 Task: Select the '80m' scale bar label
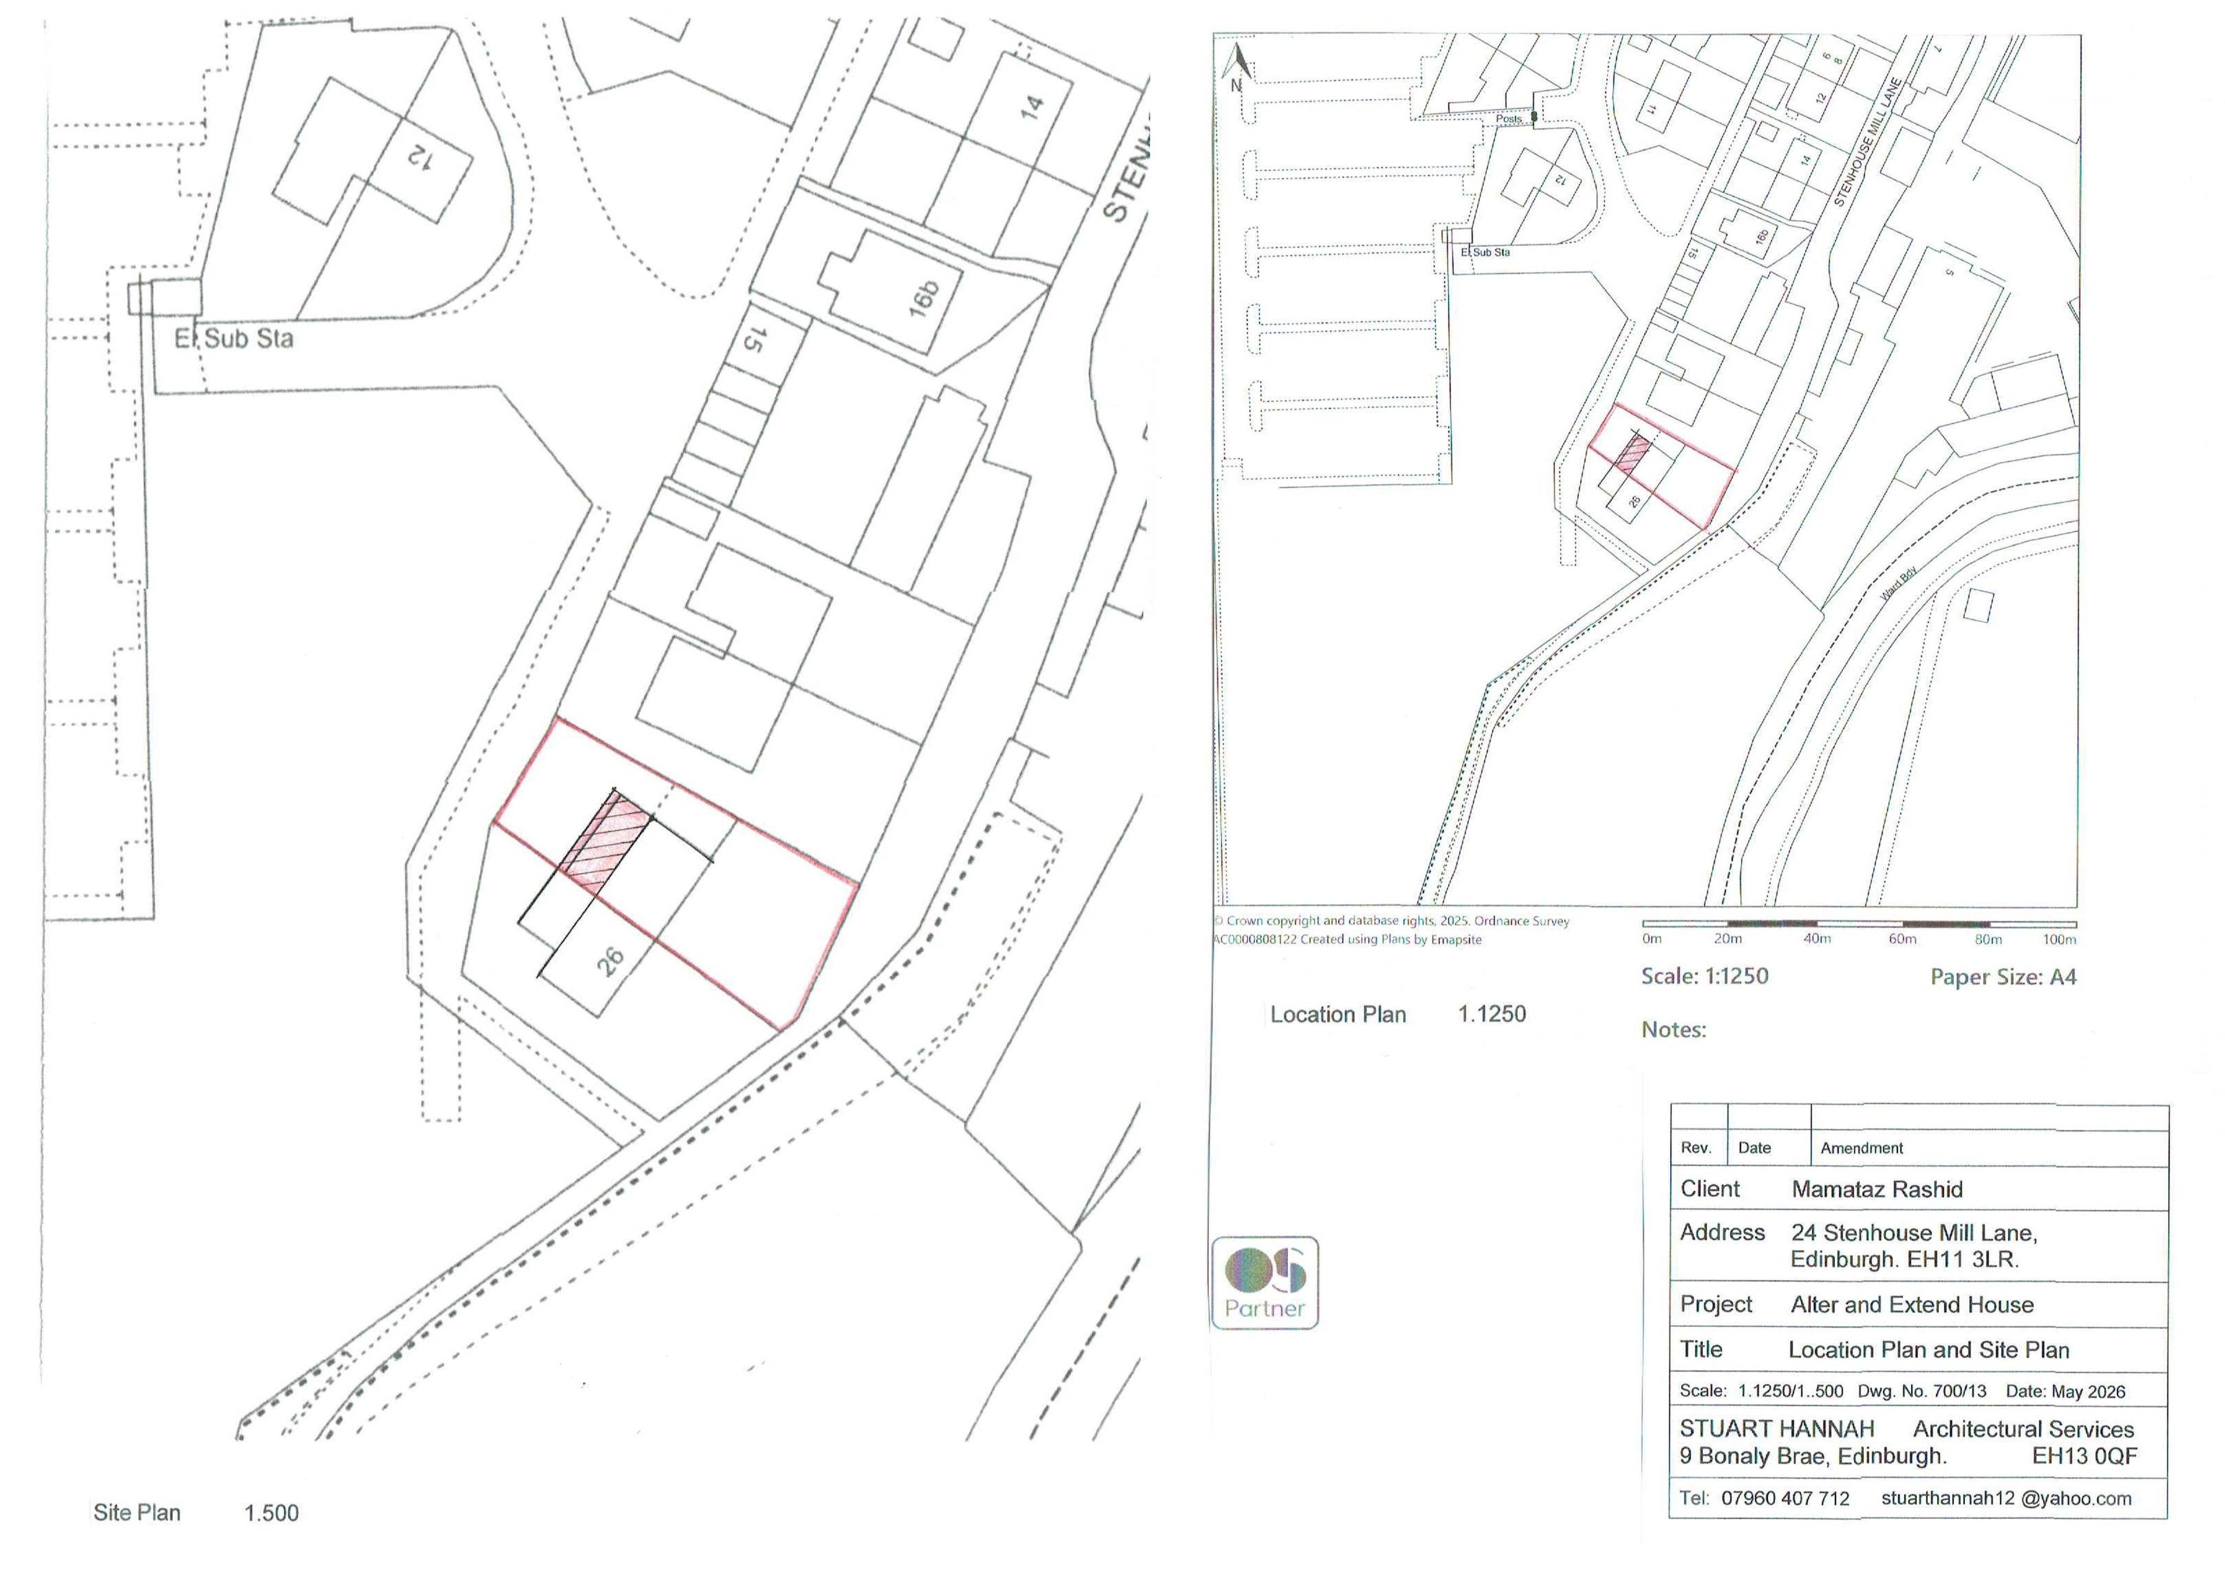(1989, 939)
